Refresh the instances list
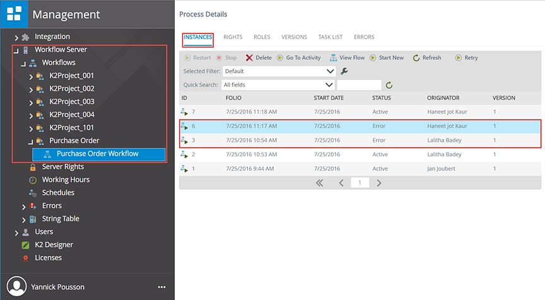545x300 pixels. [x=427, y=57]
